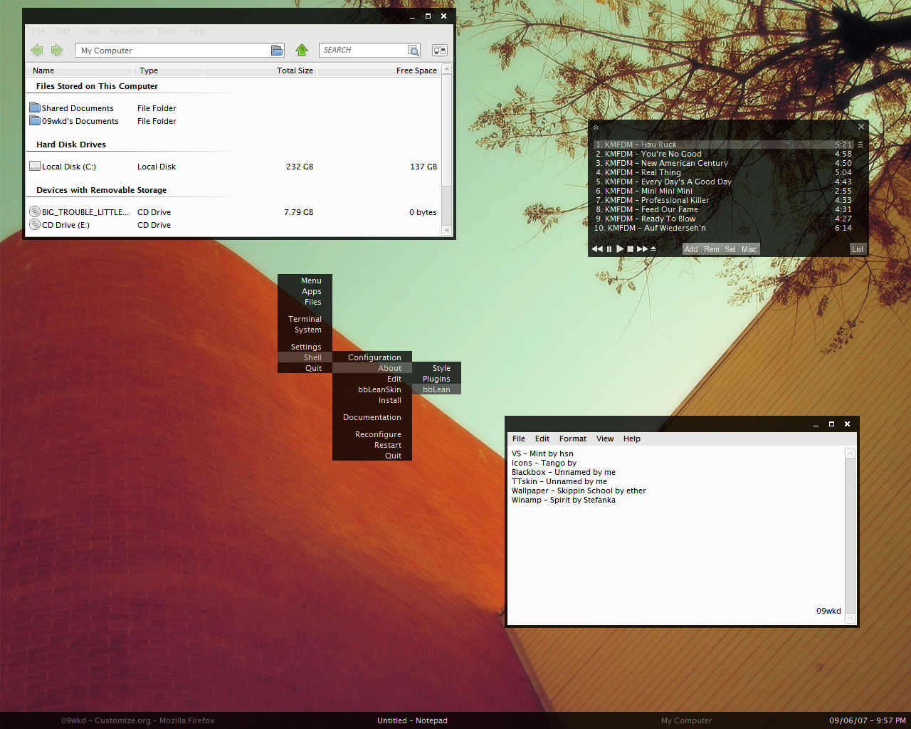Sort by the Type column header
The image size is (911, 729).
click(168, 70)
